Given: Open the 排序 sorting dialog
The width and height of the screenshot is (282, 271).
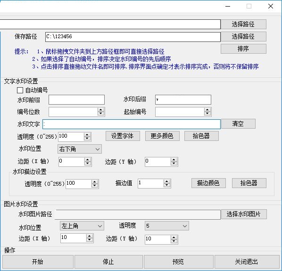Looking at the screenshot, I should [243, 49].
